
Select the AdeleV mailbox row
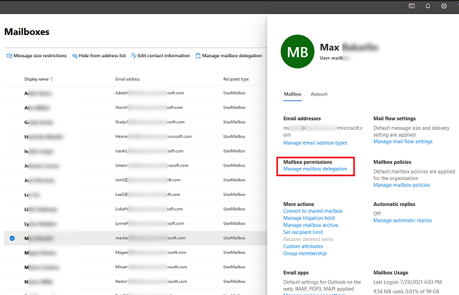135,93
